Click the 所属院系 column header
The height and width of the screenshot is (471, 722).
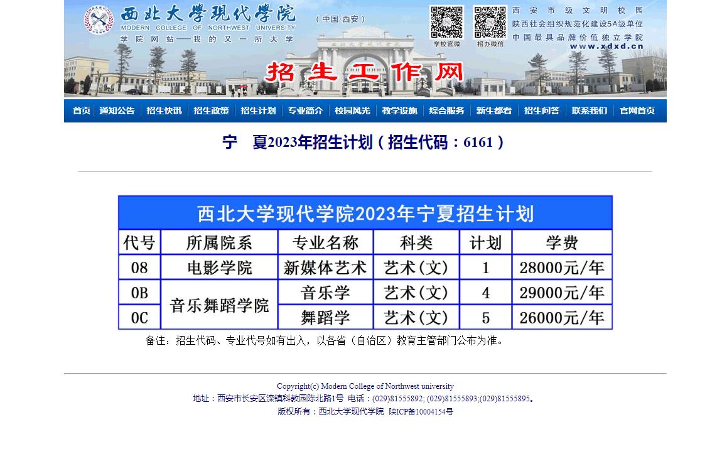click(x=219, y=242)
